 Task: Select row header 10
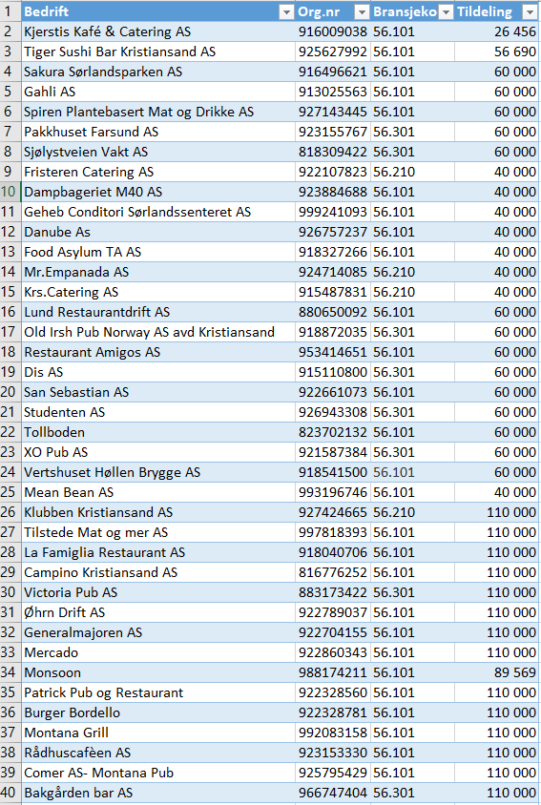(10, 192)
